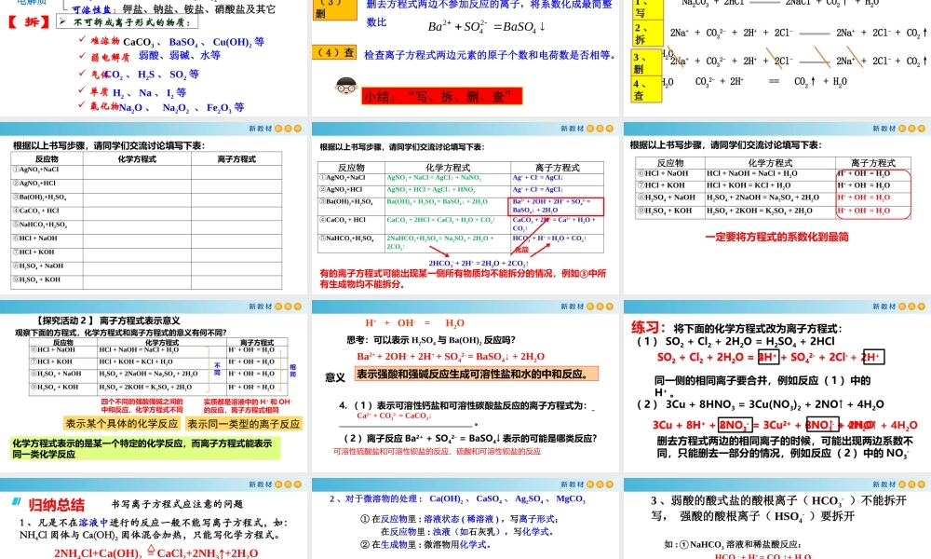This screenshot has height=559, width=931.
Task: Click the green cell AgNO3 + NaCl = AgCl↓ + NaNO3
Action: click(434, 178)
